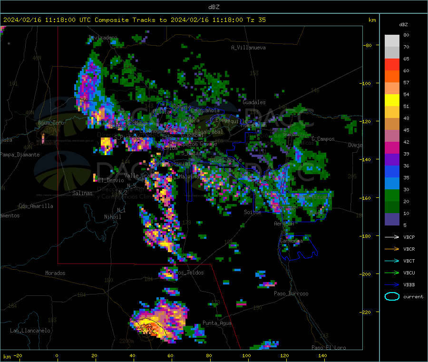Select the red 60-65 dBZ swatch
This screenshot has height=362, width=428.
(x=392, y=65)
